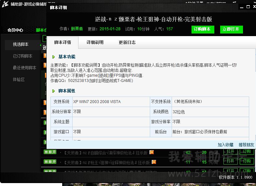The image size is (256, 186).
Task: Select 挑选脚本 in the sidebar
Action: pyautogui.click(x=21, y=44)
